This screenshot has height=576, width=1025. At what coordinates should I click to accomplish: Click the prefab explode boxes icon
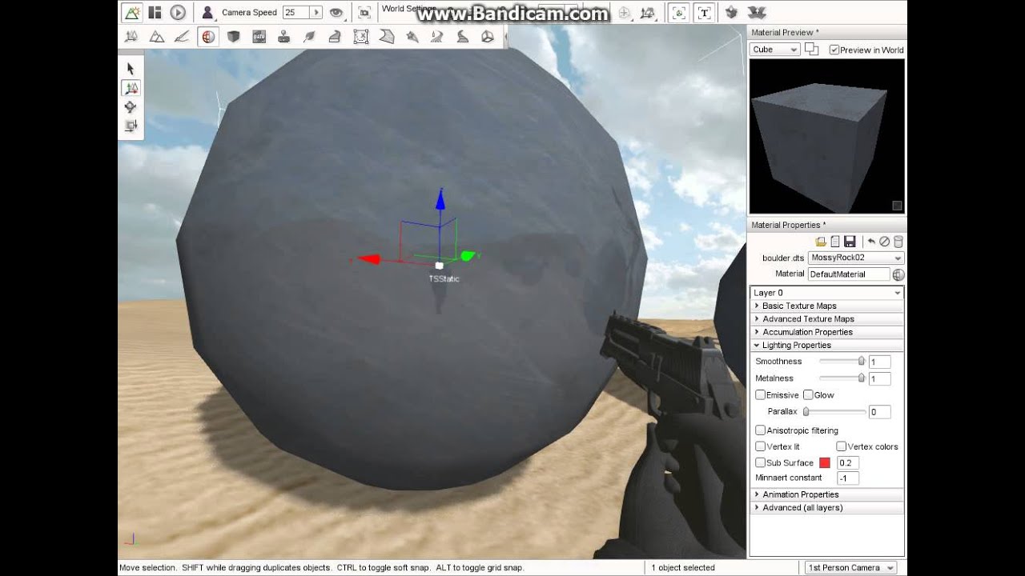[757, 12]
